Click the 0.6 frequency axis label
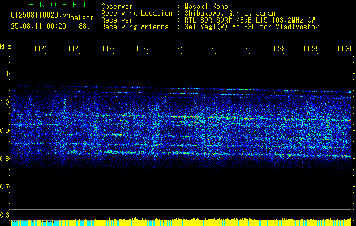356x226 pixels. 5,215
